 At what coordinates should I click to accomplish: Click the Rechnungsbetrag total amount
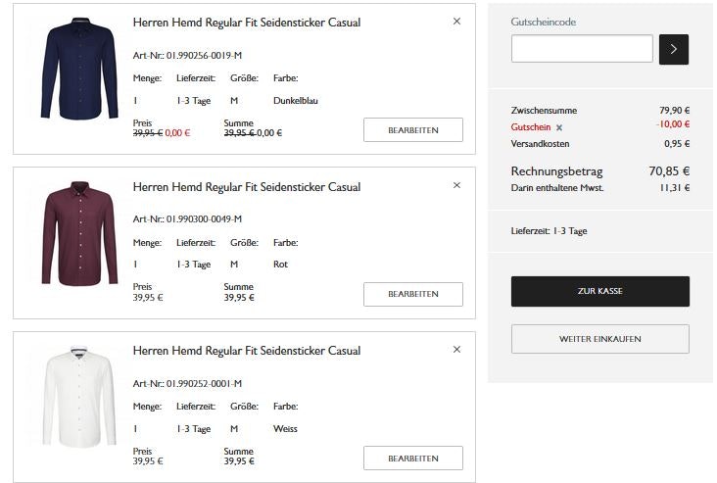[669, 170]
